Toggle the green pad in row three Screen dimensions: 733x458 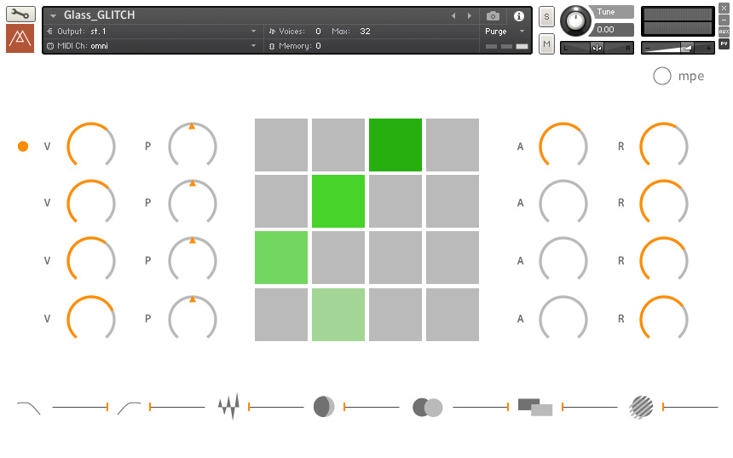pyautogui.click(x=281, y=258)
